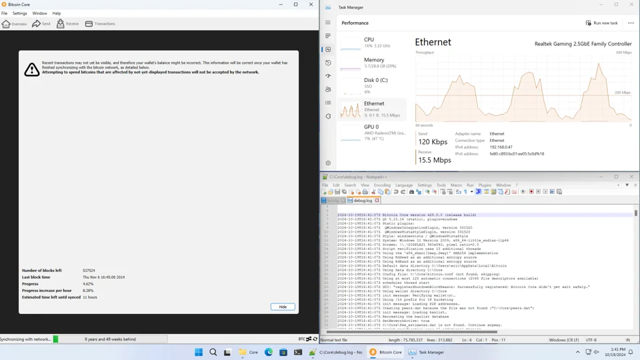
Task: Click Stop Recording icon in Notepad++
Action: click(539, 192)
